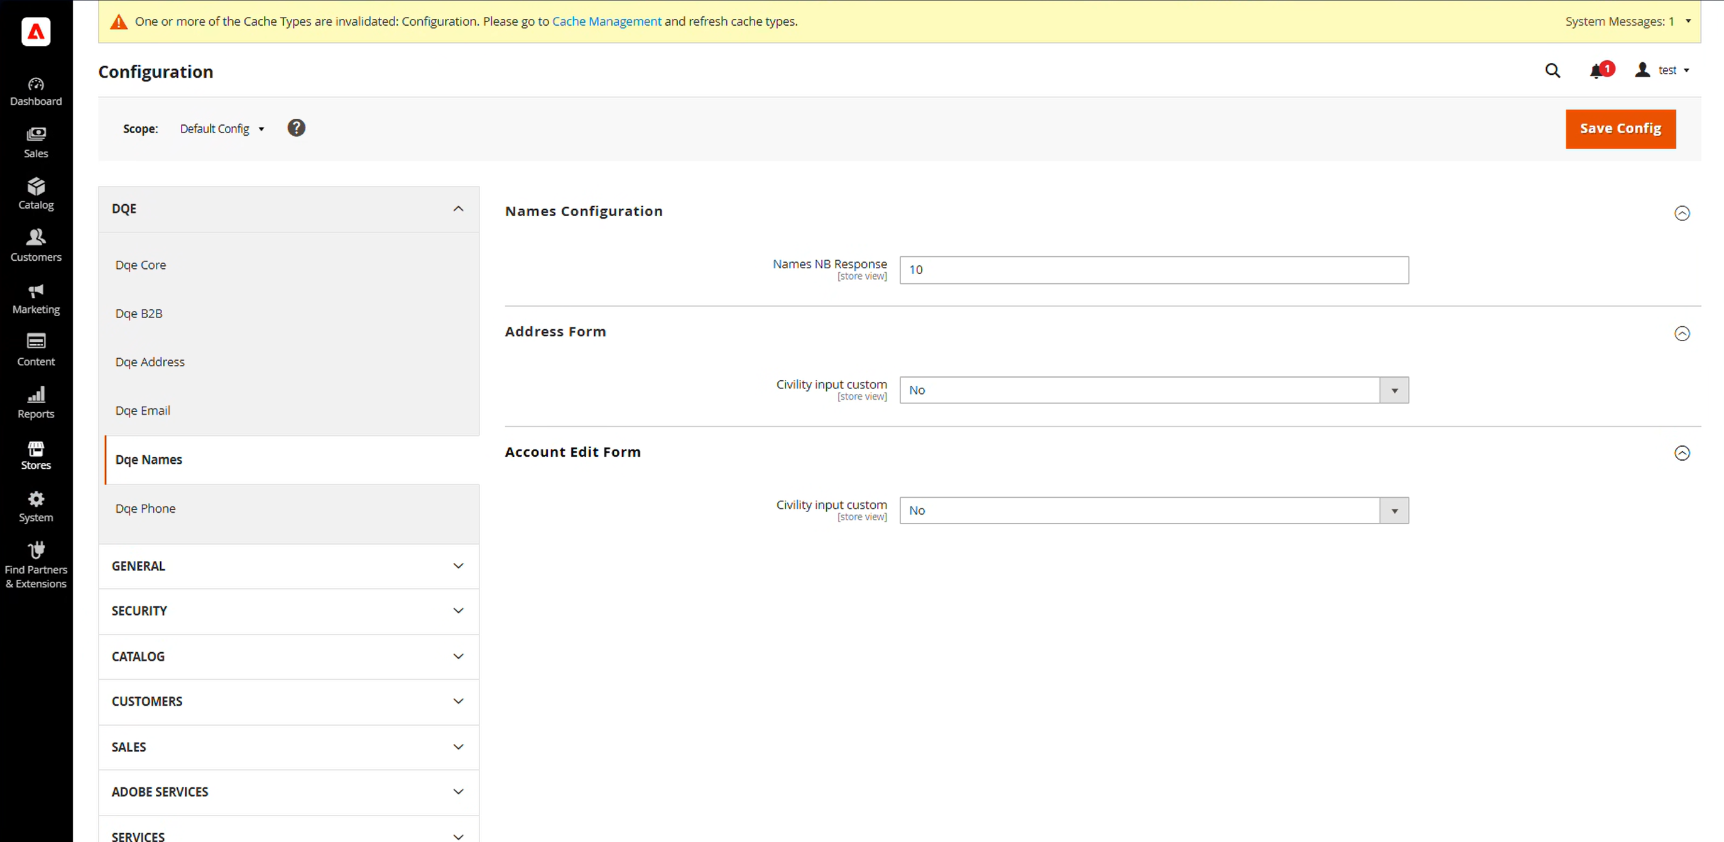The image size is (1724, 842).
Task: Click the Catalog cube icon
Action: 35,187
